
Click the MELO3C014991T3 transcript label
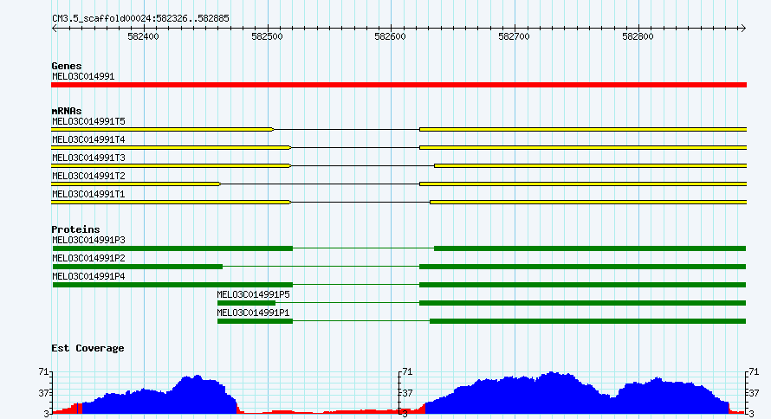tap(88, 158)
